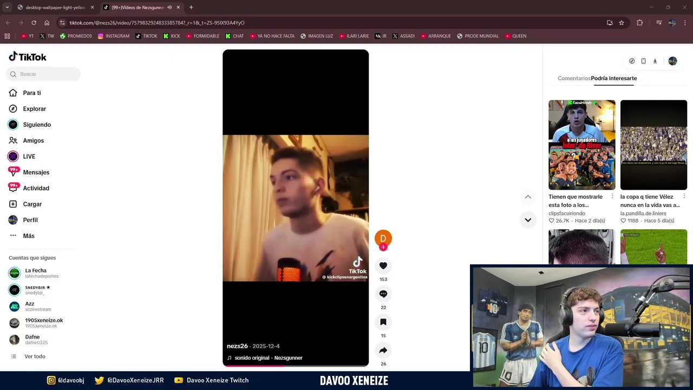Open the KICK bookmark
This screenshot has height=390, width=693.
coord(172,36)
